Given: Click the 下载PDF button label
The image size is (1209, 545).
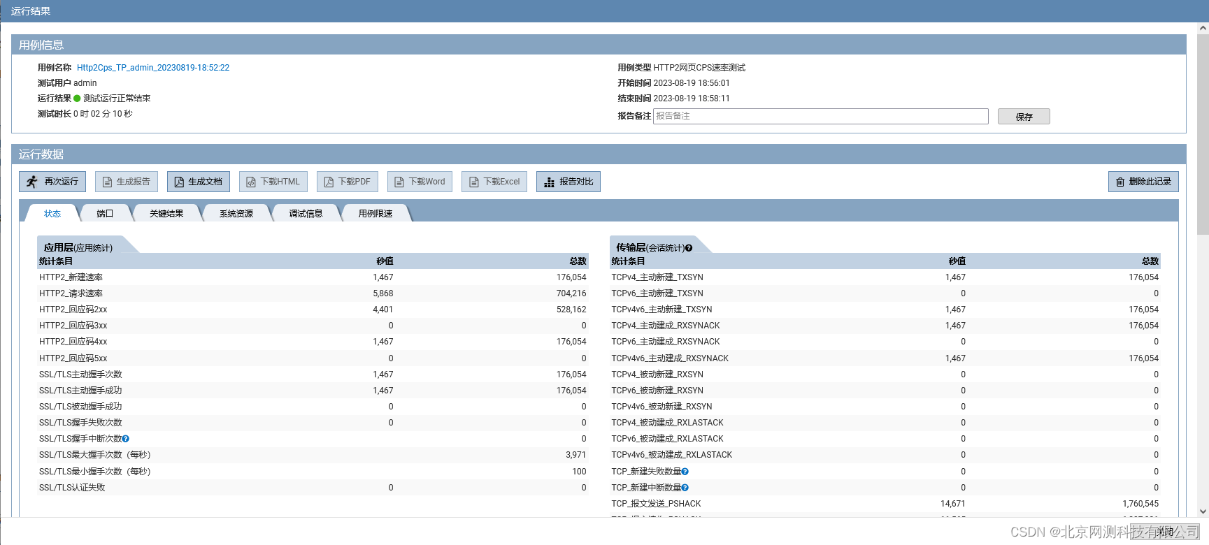Looking at the screenshot, I should coord(355,182).
